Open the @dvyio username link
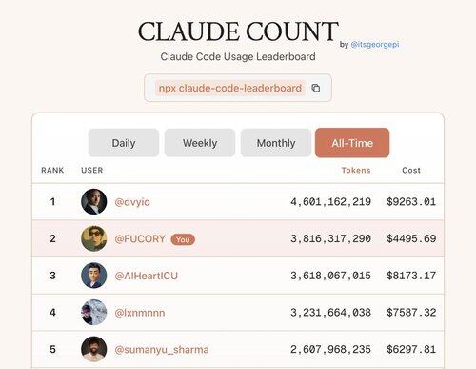 click(x=132, y=202)
